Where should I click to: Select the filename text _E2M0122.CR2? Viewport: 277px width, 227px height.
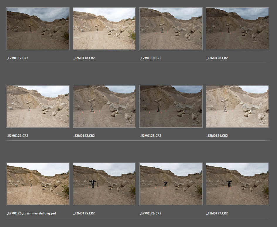(x=84, y=136)
